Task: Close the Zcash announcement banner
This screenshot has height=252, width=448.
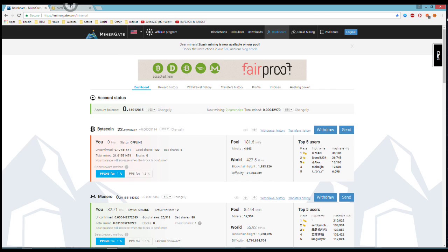Action: click(352, 46)
